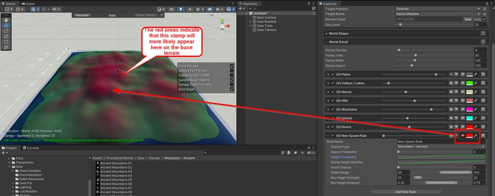Select the Project tab
Screen dimensions: 495x196
9,148
